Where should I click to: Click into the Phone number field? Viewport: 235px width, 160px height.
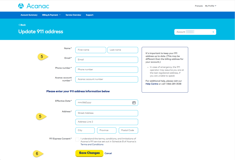coord(107,70)
